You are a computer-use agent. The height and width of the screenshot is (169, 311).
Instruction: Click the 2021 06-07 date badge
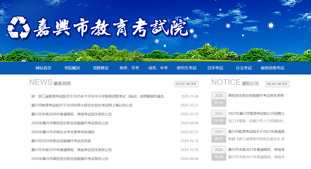coord(219,135)
